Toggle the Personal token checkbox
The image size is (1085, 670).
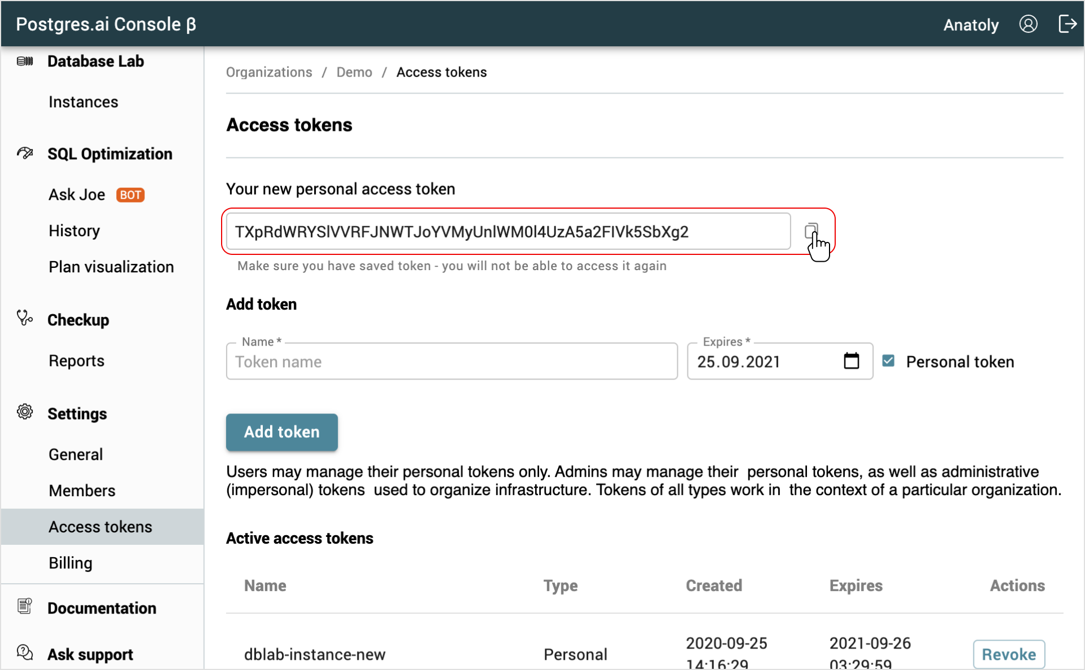[x=889, y=361]
